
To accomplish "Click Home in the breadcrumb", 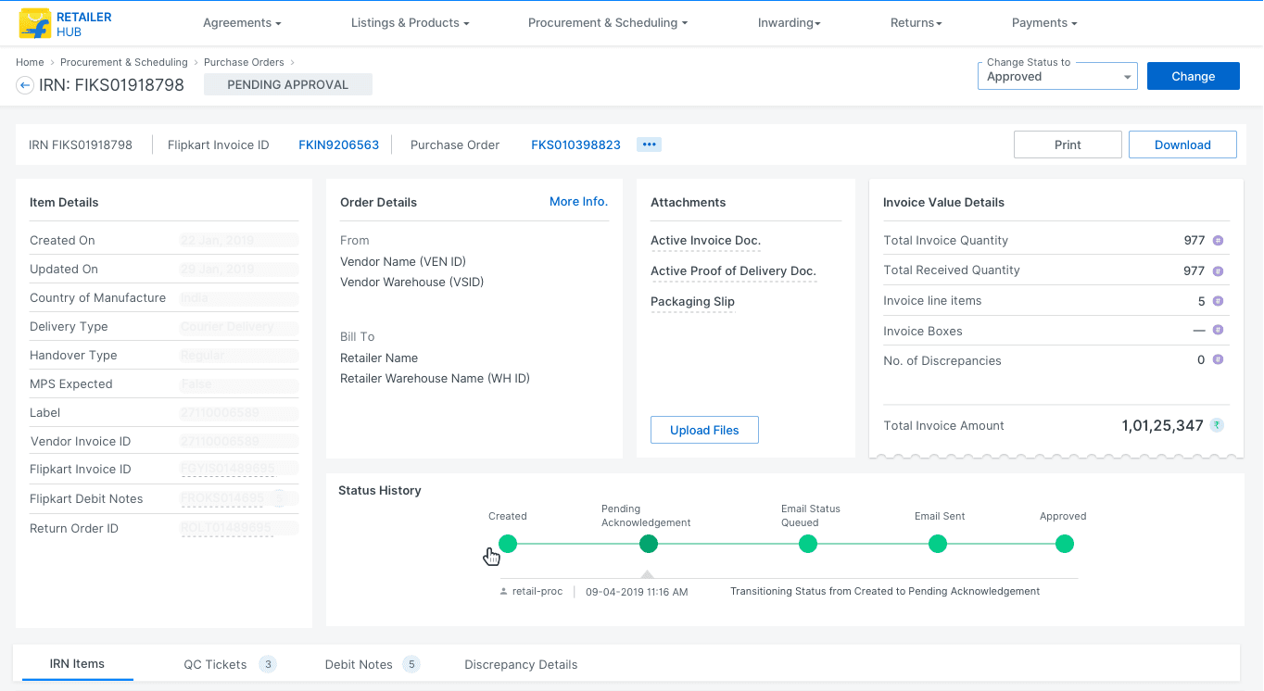I will (30, 62).
